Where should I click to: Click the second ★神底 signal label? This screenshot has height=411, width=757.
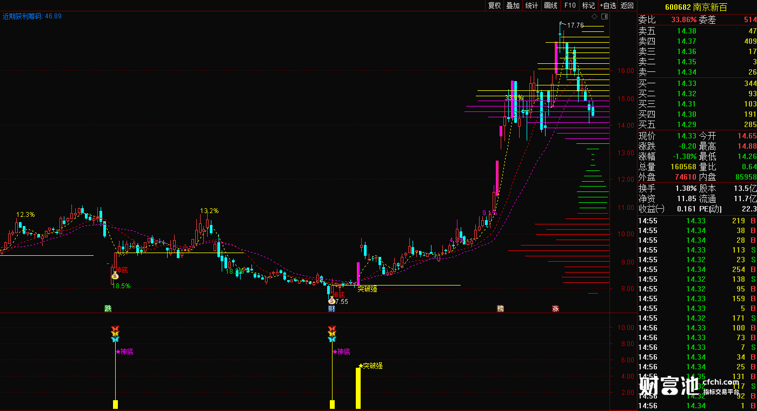pyautogui.click(x=342, y=352)
